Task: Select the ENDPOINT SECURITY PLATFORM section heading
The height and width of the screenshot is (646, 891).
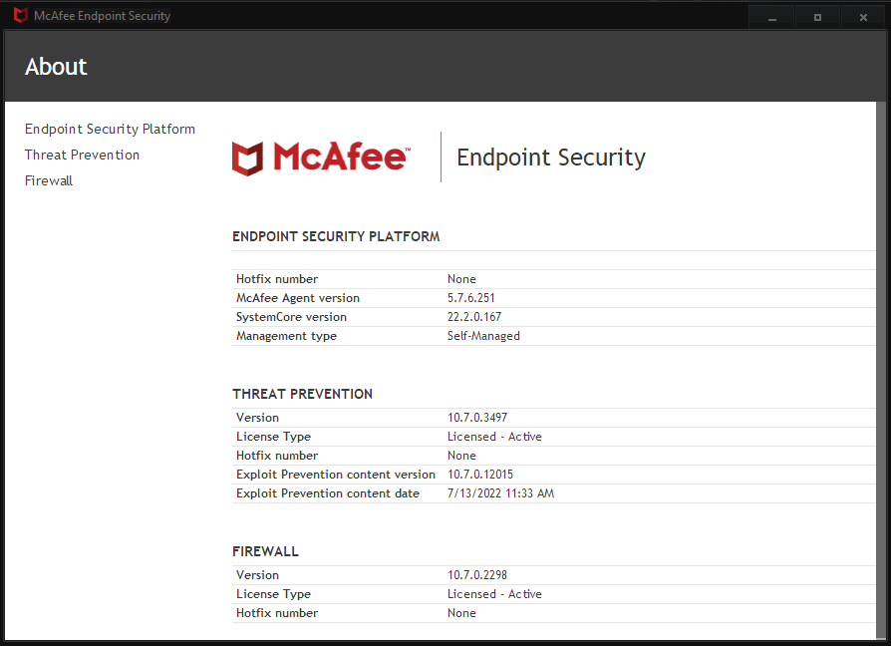Action: (336, 236)
